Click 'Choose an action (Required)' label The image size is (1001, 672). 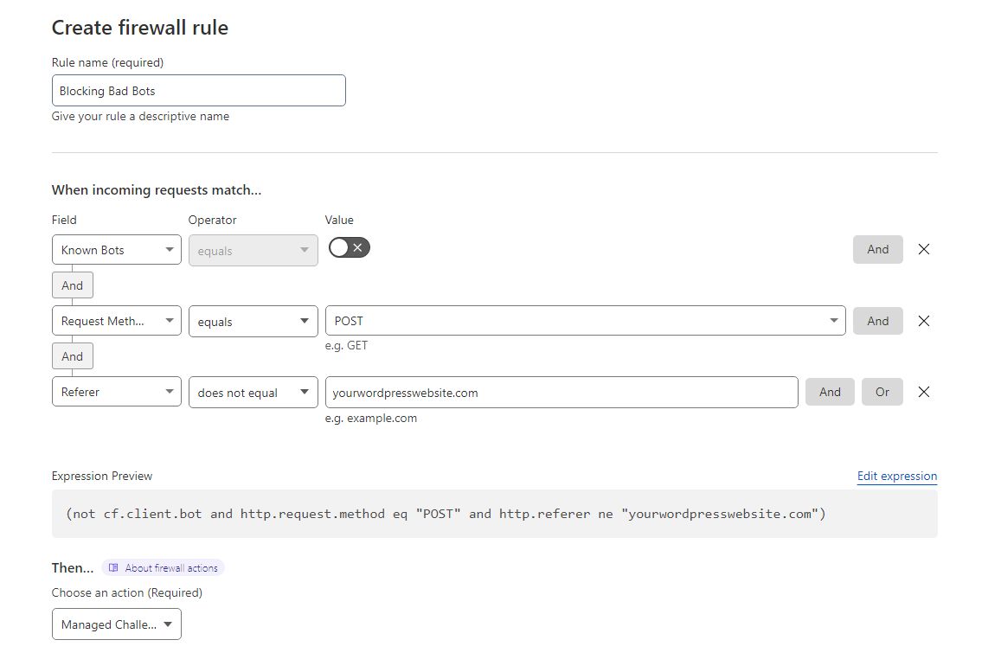127,593
